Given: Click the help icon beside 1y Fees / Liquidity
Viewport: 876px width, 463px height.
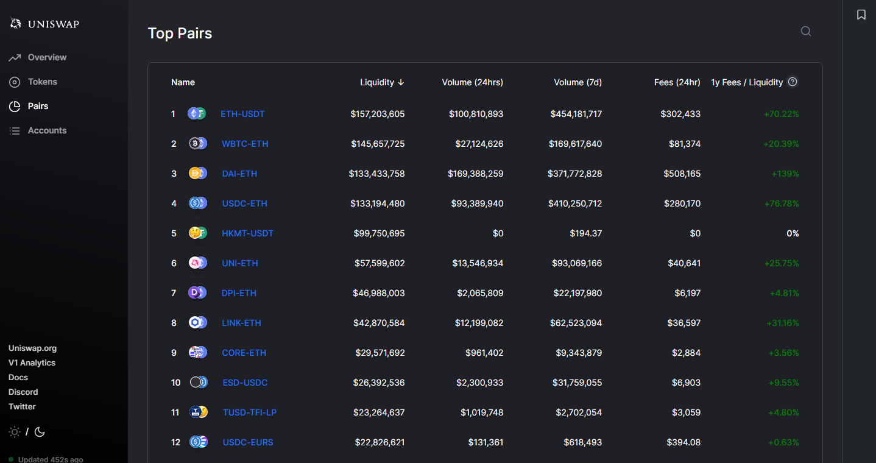Looking at the screenshot, I should coord(792,82).
